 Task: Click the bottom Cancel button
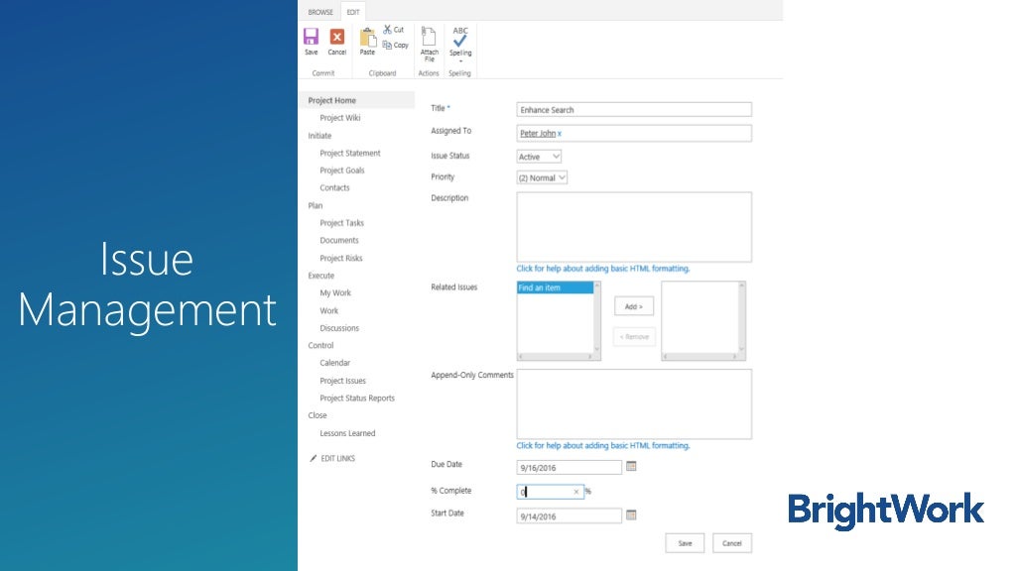tap(731, 543)
